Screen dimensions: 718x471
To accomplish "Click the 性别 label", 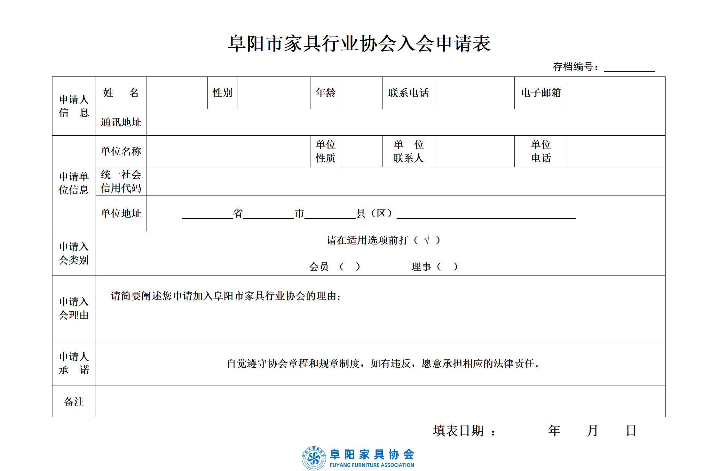I will pyautogui.click(x=223, y=93).
